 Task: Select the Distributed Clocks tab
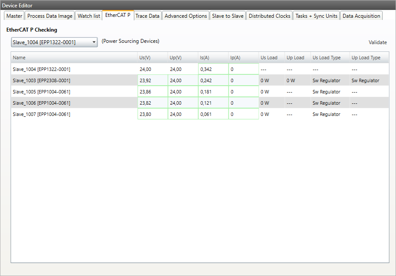coord(269,16)
